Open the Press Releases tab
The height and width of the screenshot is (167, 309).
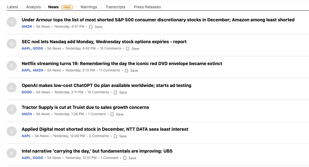click(x=147, y=7)
